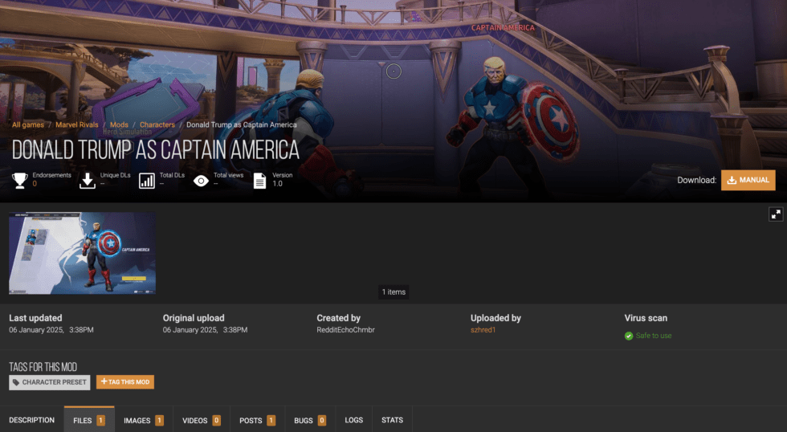Image resolution: width=787 pixels, height=432 pixels.
Task: Download the mod with the Manual button
Action: 748,180
